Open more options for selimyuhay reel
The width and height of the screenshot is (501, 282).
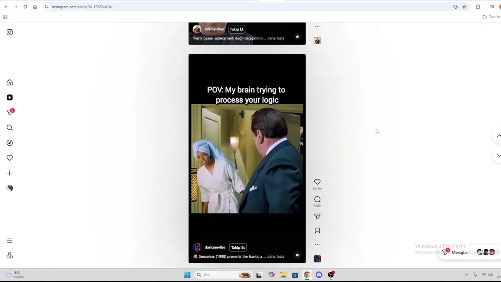tap(317, 26)
